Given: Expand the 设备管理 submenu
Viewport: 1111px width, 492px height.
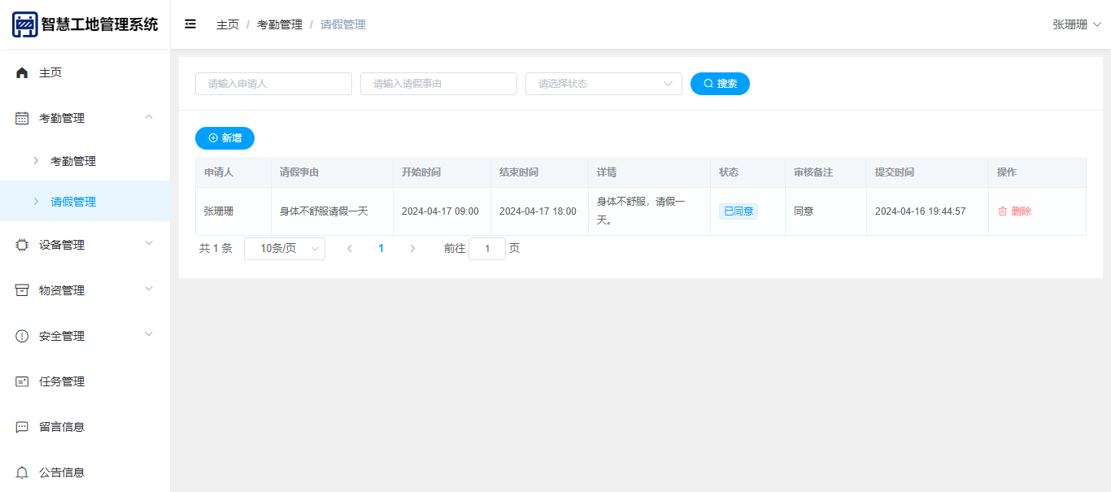Looking at the screenshot, I should click(148, 245).
